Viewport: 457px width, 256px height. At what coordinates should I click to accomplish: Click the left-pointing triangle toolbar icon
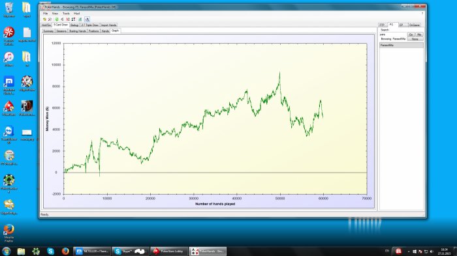point(62,19)
